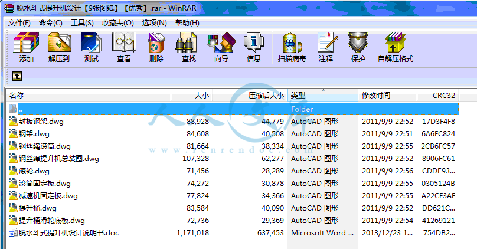
Task: Click the icon of 减速机固定板.dwg
Action: (x=13, y=196)
